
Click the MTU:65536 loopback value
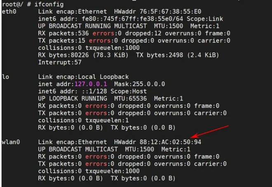point(131,98)
